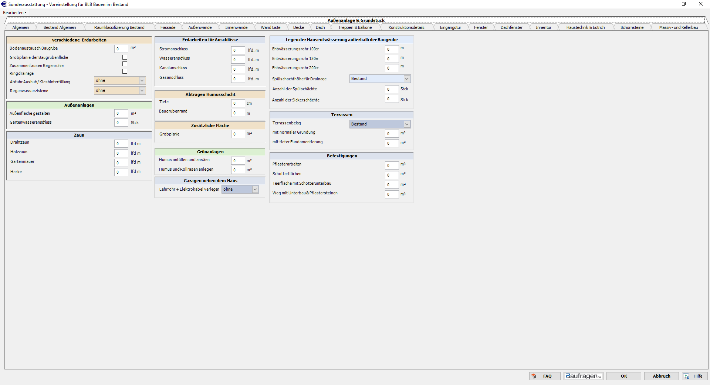Switch to the Fassade tab

coord(168,27)
